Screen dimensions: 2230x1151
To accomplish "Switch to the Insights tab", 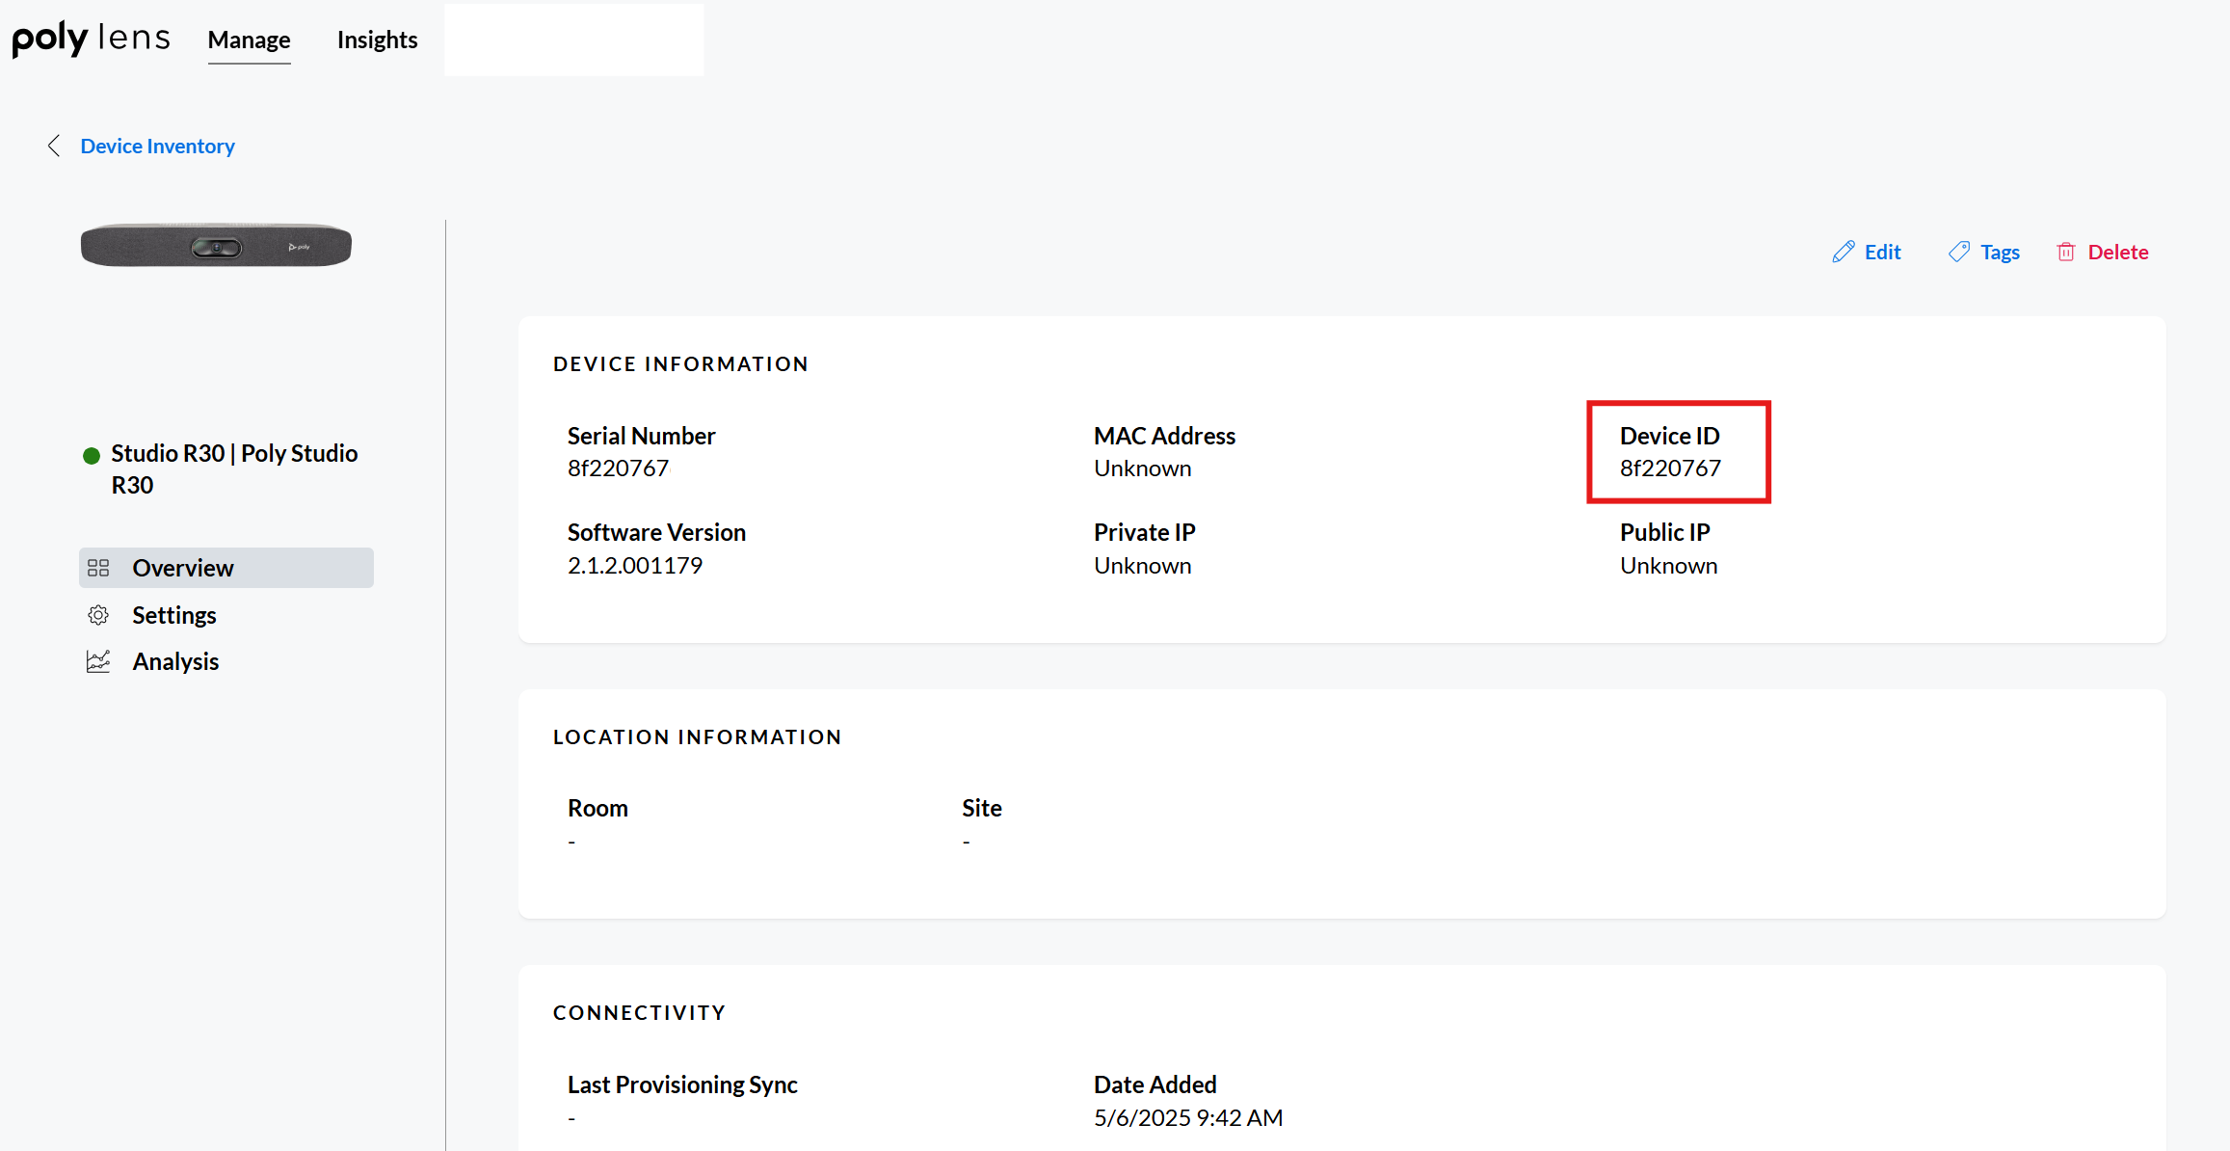I will click(x=377, y=40).
